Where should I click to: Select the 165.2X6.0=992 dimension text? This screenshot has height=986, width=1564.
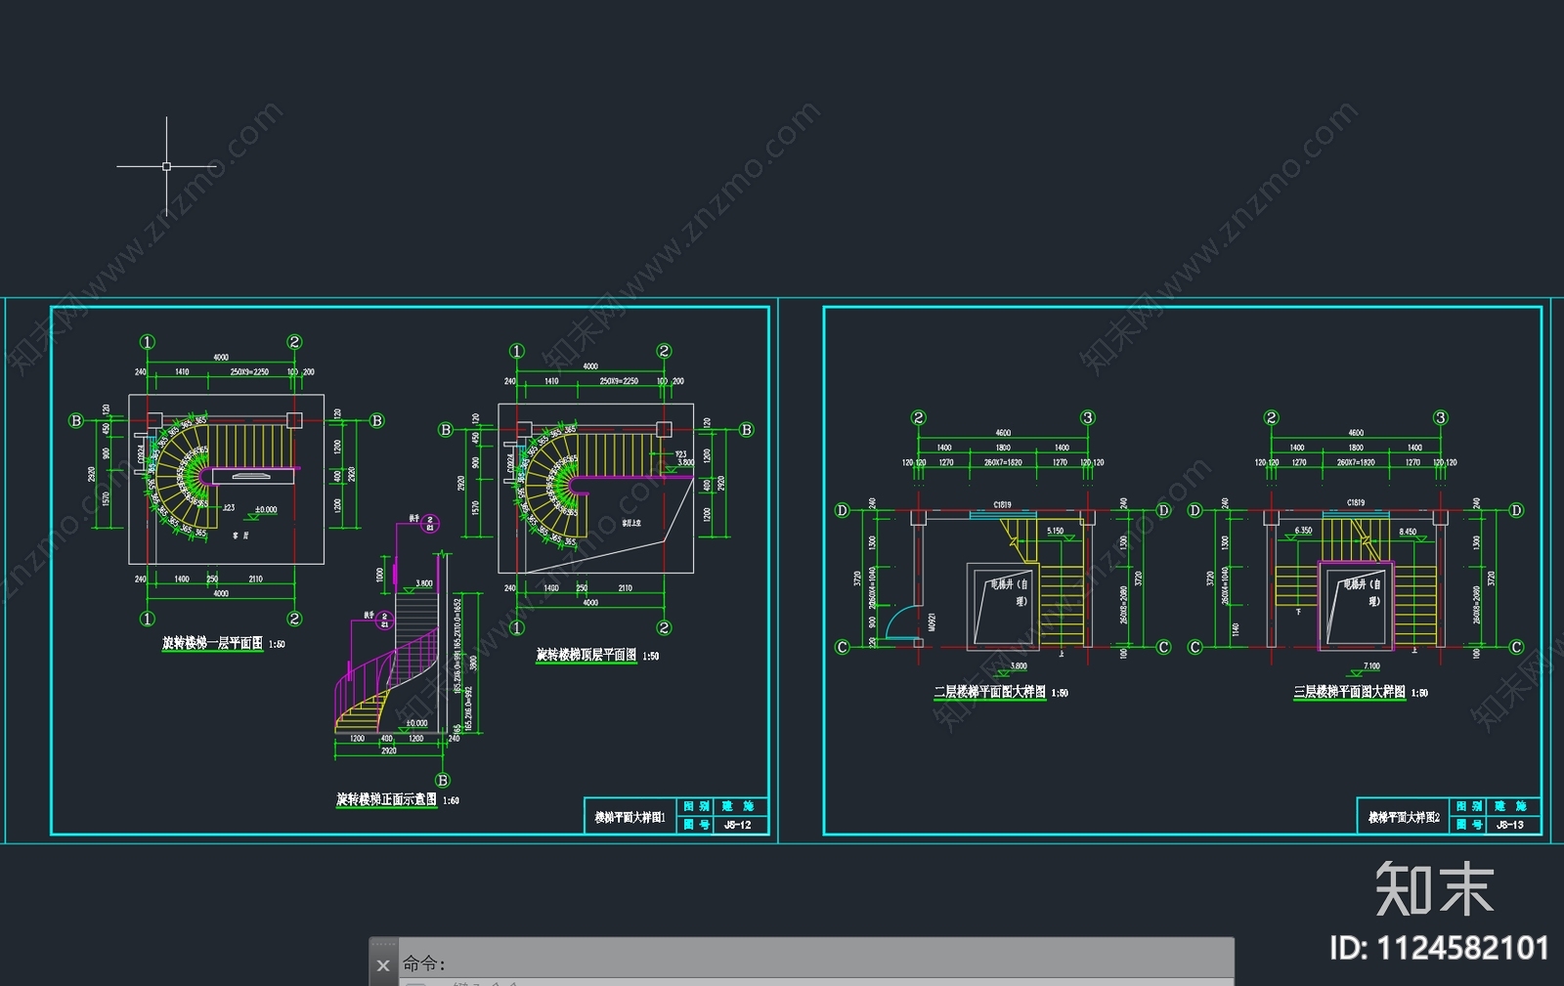pyautogui.click(x=469, y=708)
